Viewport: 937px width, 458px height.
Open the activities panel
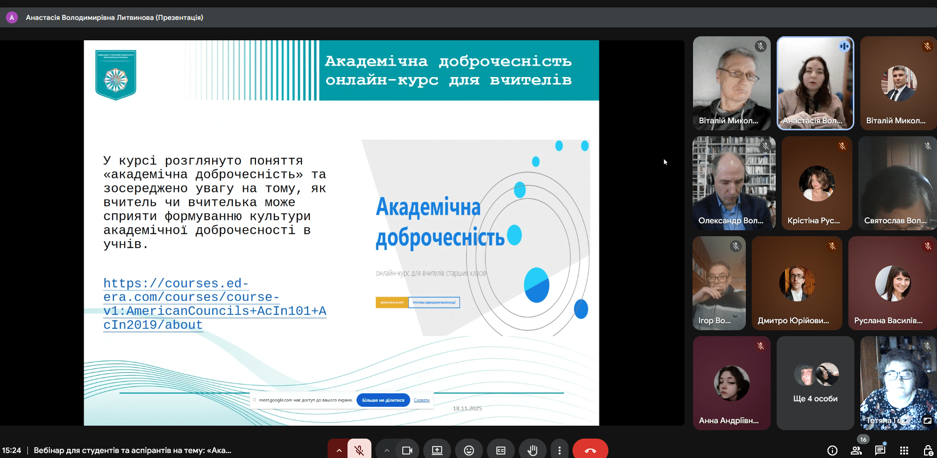coord(904,450)
